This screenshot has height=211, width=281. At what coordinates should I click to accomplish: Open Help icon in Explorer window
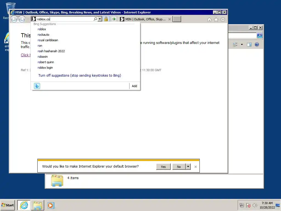(x=257, y=45)
